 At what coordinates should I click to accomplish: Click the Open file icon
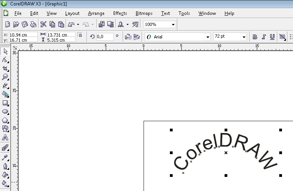16,24
